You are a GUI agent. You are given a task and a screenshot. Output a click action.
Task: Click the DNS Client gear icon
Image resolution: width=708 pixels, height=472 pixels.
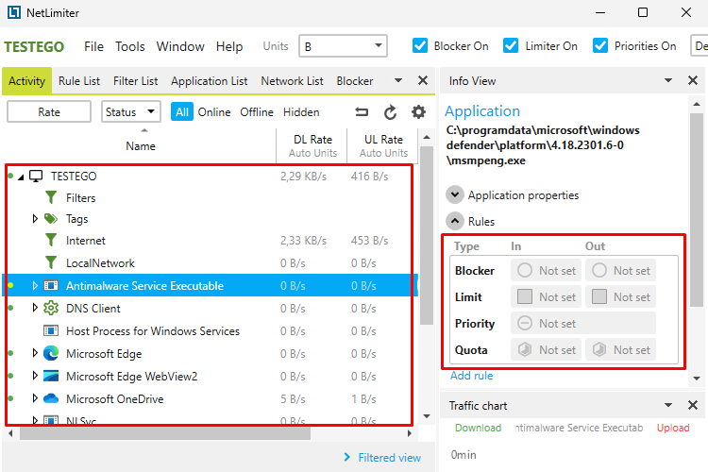[51, 308]
